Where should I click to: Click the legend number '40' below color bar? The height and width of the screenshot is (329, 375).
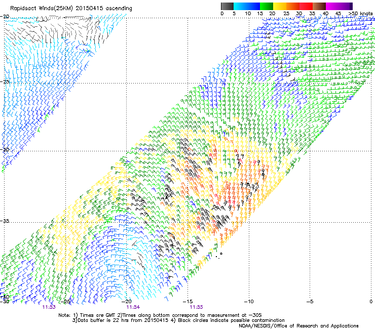coord(325,14)
